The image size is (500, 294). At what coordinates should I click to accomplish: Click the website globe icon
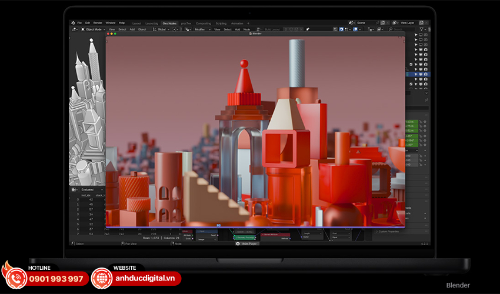click(x=101, y=278)
